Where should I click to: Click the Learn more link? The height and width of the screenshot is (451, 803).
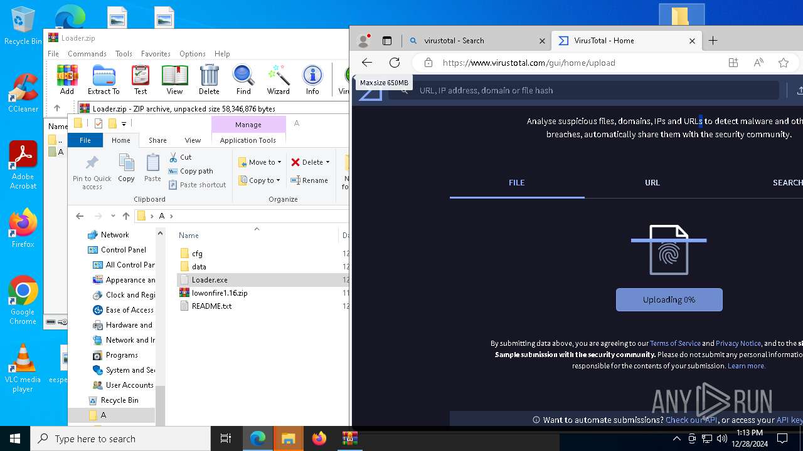coord(747,366)
